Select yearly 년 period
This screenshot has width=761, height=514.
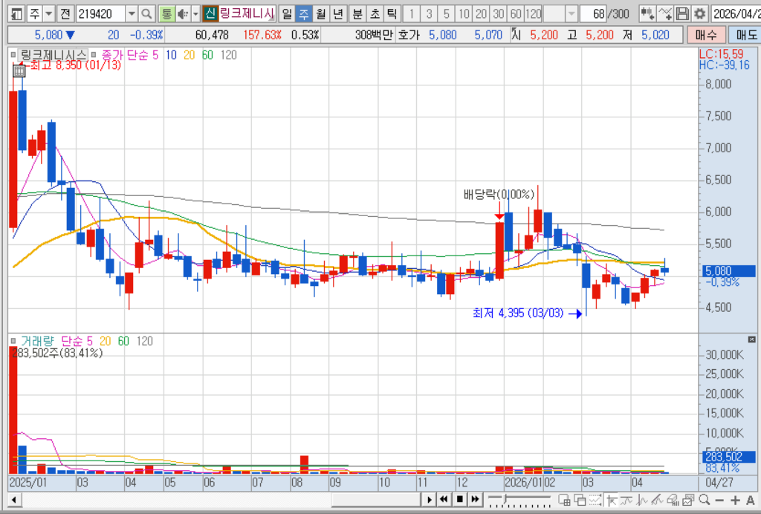point(338,13)
